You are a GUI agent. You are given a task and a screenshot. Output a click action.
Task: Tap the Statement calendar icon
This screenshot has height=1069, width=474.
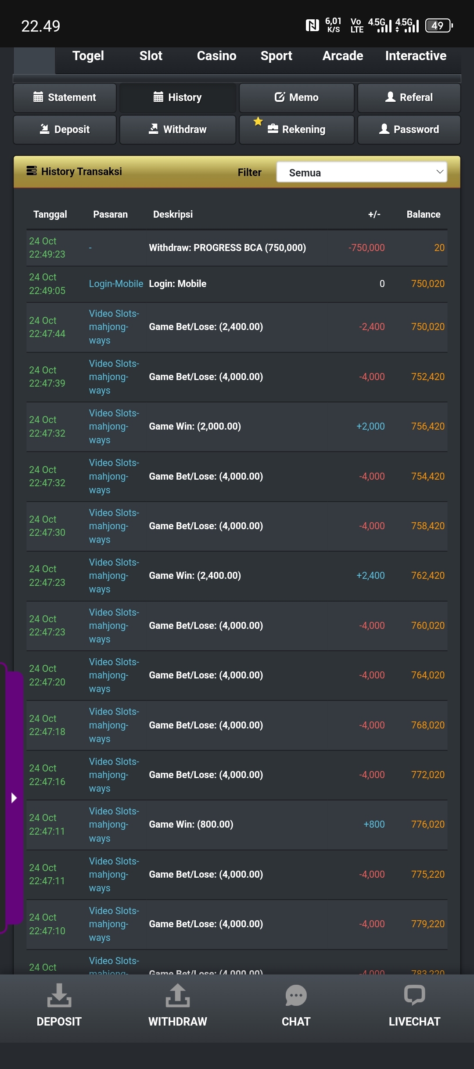39,97
